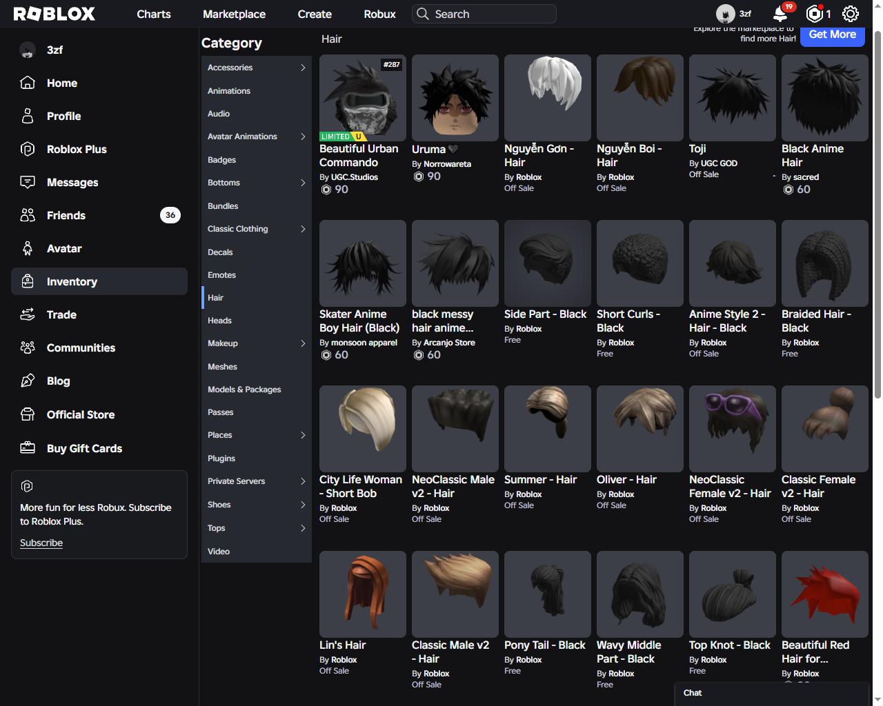
Task: Click the Subscribe link
Action: [41, 543]
